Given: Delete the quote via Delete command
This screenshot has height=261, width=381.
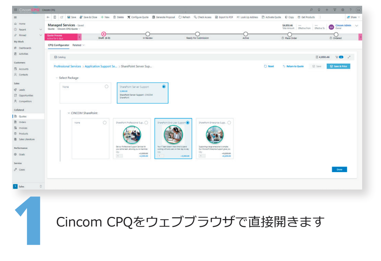Looking at the screenshot, I should pos(118,17).
